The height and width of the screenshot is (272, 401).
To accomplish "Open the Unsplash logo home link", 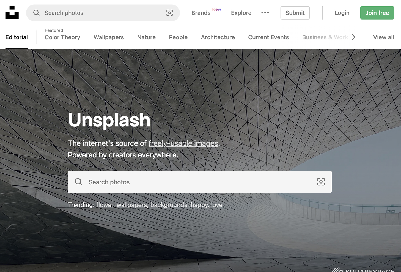I will (x=12, y=13).
